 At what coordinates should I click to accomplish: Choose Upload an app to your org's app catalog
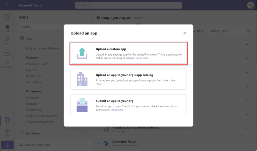128,79
